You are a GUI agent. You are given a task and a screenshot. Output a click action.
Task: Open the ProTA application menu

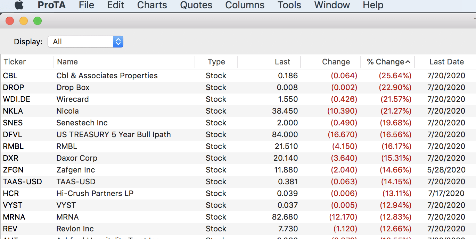(x=51, y=5)
